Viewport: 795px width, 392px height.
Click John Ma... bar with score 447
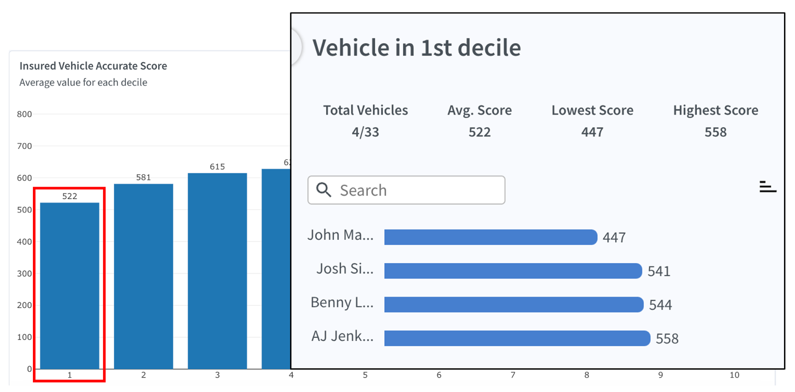[x=491, y=237]
